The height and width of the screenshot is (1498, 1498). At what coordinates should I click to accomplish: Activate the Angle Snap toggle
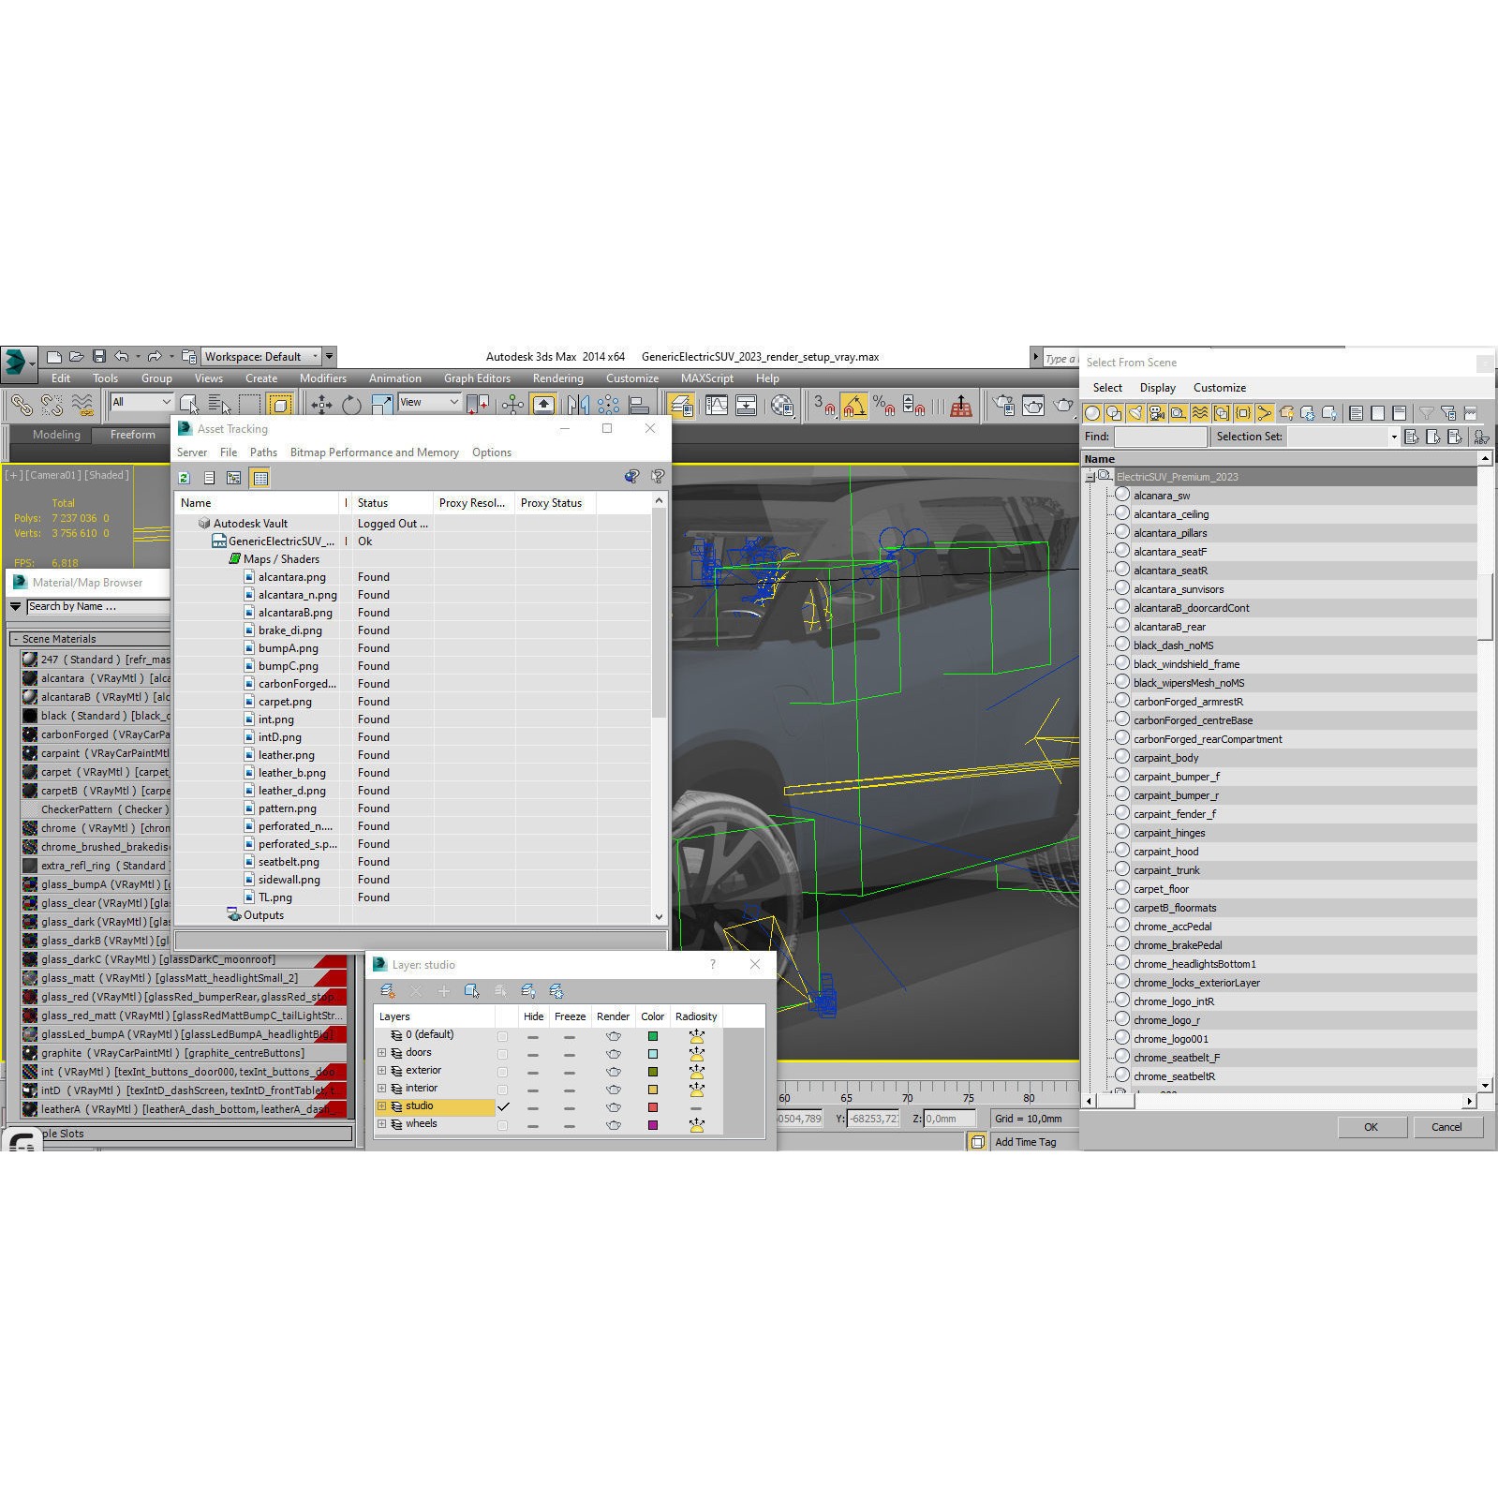point(853,406)
